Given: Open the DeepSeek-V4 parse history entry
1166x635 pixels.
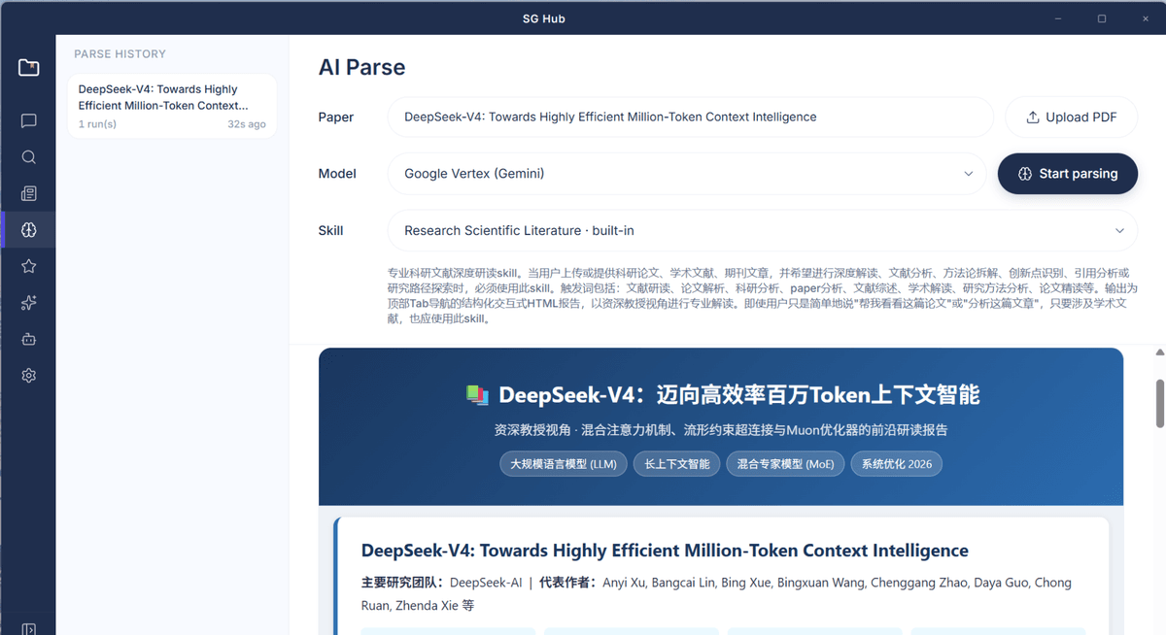Looking at the screenshot, I should click(171, 106).
